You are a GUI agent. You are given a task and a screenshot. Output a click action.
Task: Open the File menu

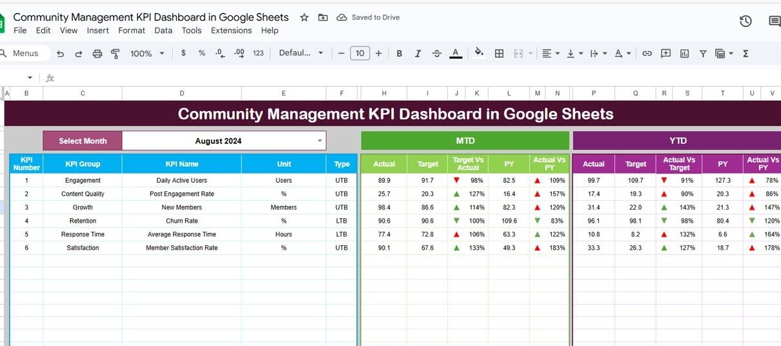click(x=20, y=30)
